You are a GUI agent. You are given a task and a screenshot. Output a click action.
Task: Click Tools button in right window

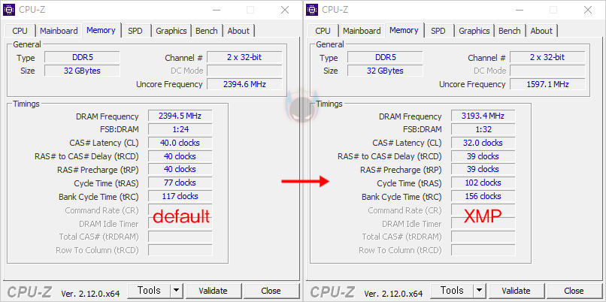(452, 291)
